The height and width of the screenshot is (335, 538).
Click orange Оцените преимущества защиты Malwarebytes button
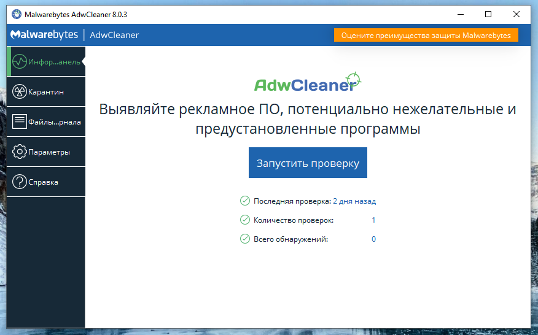426,36
